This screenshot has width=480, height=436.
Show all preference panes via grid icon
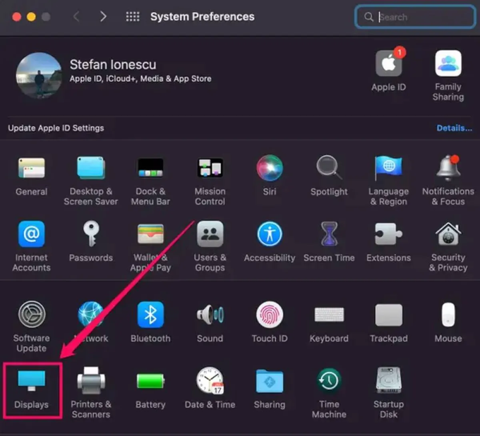132,16
